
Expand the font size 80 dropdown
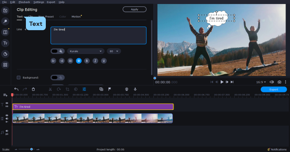click(x=114, y=51)
